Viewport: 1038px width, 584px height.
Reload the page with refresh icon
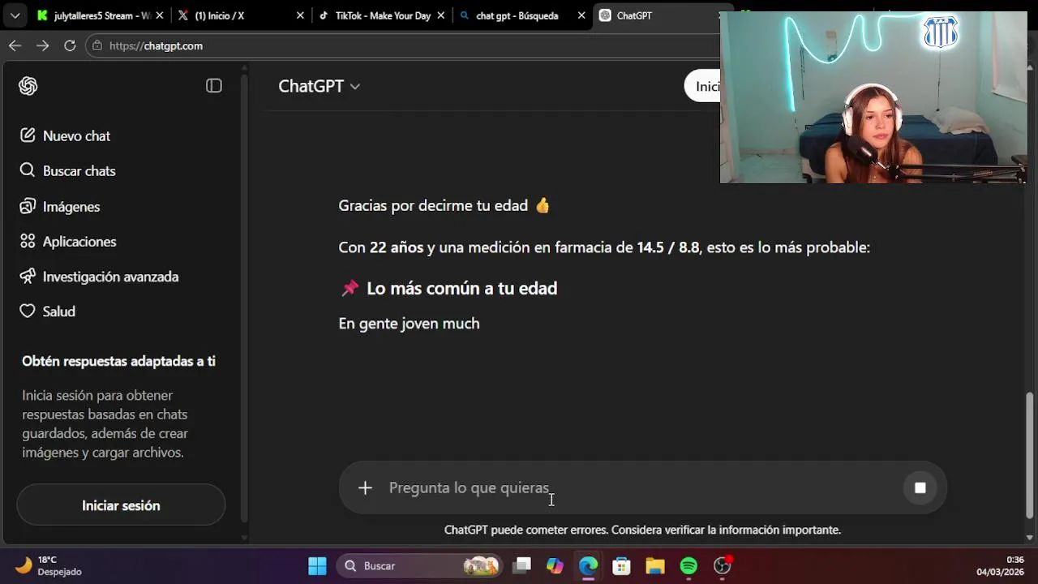[x=70, y=46]
